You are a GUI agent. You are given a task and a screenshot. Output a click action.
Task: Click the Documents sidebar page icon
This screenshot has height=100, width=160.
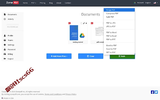click(5, 14)
